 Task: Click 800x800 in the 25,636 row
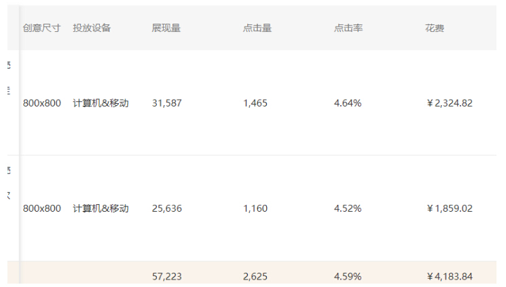(x=41, y=208)
